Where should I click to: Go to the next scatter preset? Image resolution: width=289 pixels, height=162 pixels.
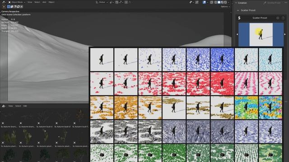click(285, 34)
